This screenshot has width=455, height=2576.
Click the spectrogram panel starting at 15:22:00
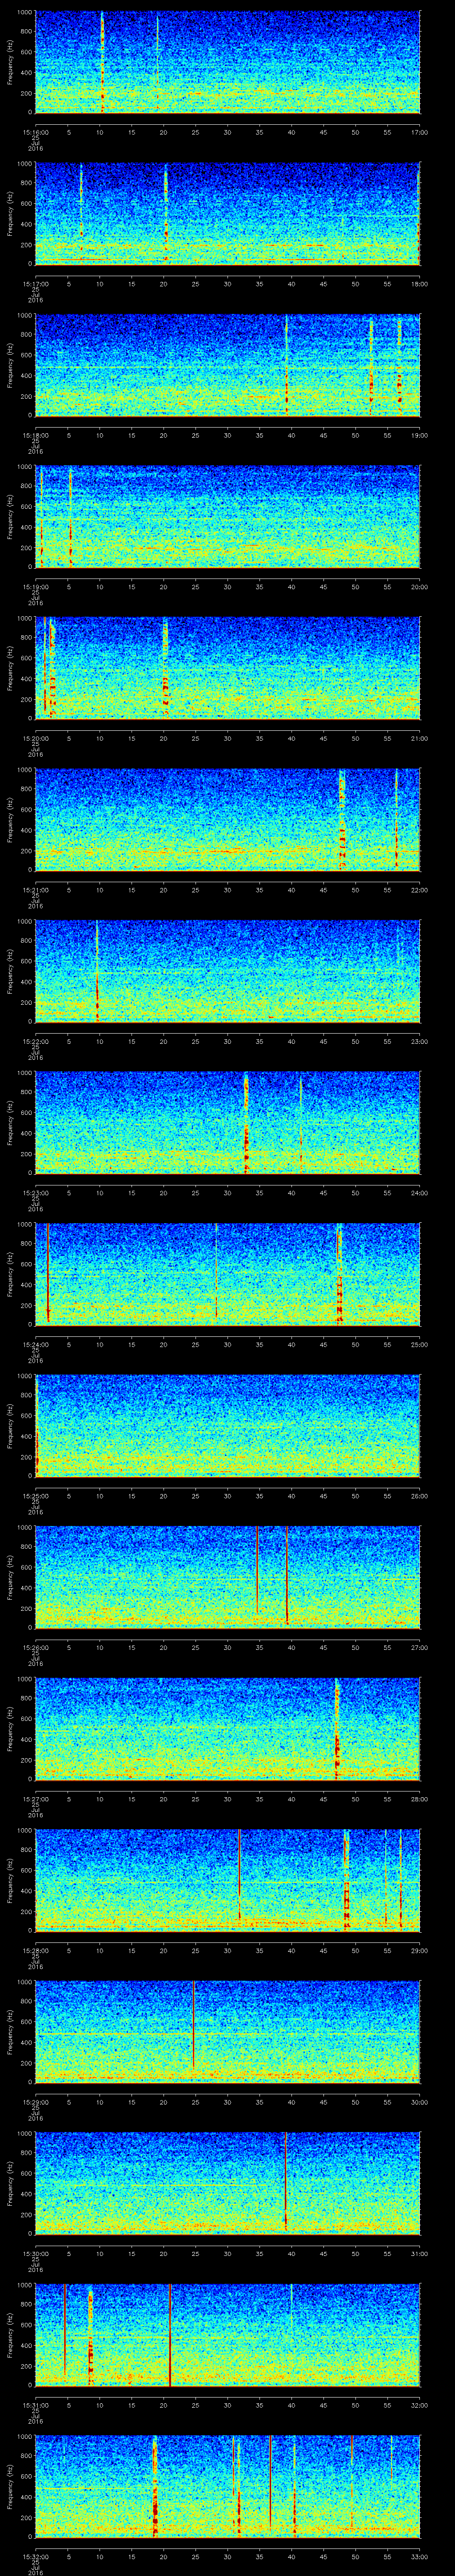pos(228,971)
